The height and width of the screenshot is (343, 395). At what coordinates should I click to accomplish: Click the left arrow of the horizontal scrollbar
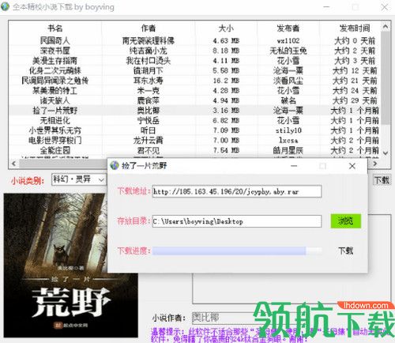pyautogui.click(x=13, y=164)
